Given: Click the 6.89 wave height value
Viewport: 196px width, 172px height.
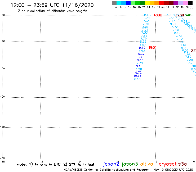Looking at the screenshot, I should pyautogui.click(x=184, y=21).
